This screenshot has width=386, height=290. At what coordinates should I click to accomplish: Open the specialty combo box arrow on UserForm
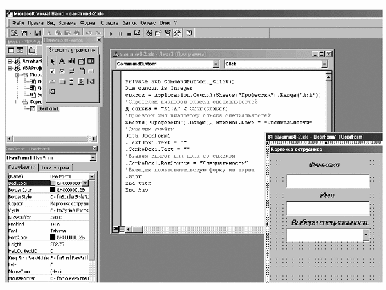coord(366,235)
